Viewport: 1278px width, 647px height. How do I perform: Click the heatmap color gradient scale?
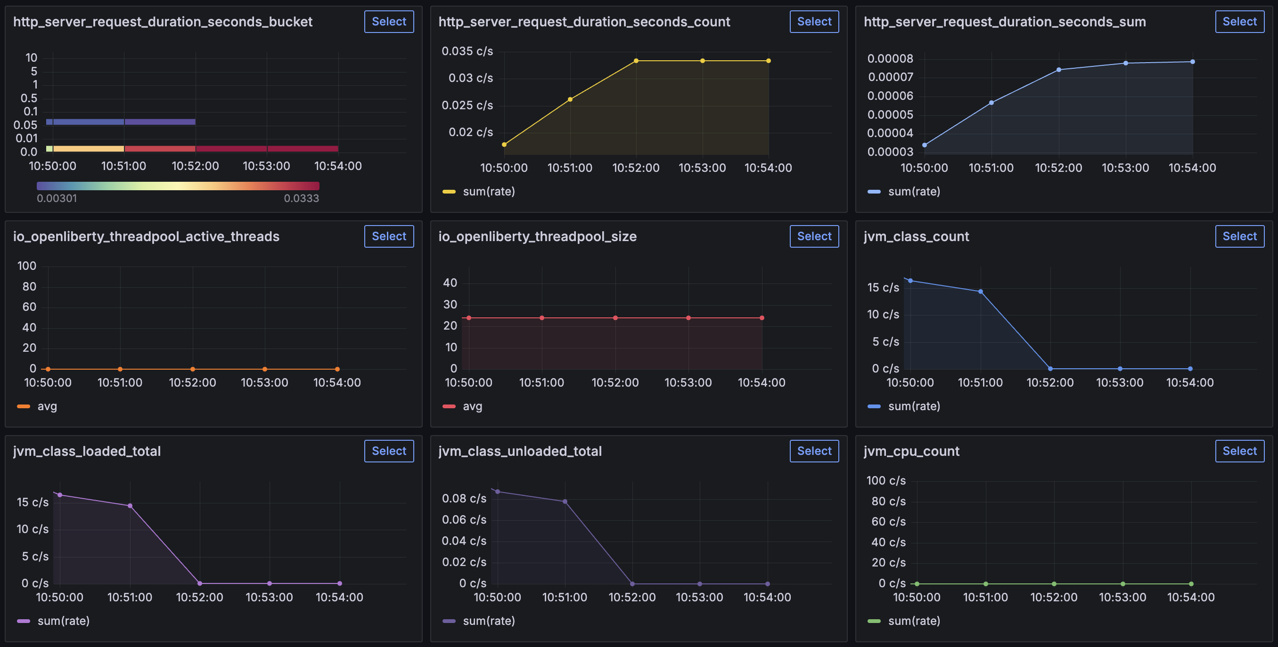pyautogui.click(x=178, y=186)
